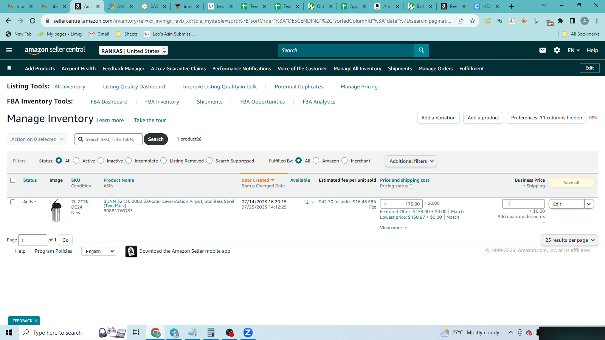Click the search magnifier button in header
Screen dimensions: 605x340
click(x=422, y=50)
